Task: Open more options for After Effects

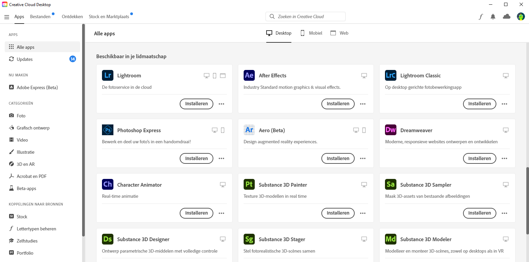Action: click(x=363, y=104)
